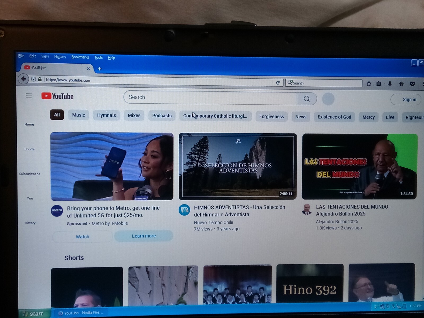Open the History menu in menu bar
This screenshot has height=318, width=424.
click(x=60, y=56)
